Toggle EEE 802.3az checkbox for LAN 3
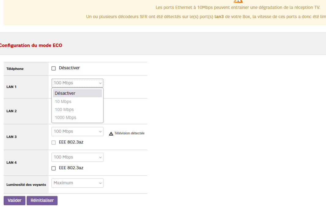The image size is (326, 207). tap(54, 143)
